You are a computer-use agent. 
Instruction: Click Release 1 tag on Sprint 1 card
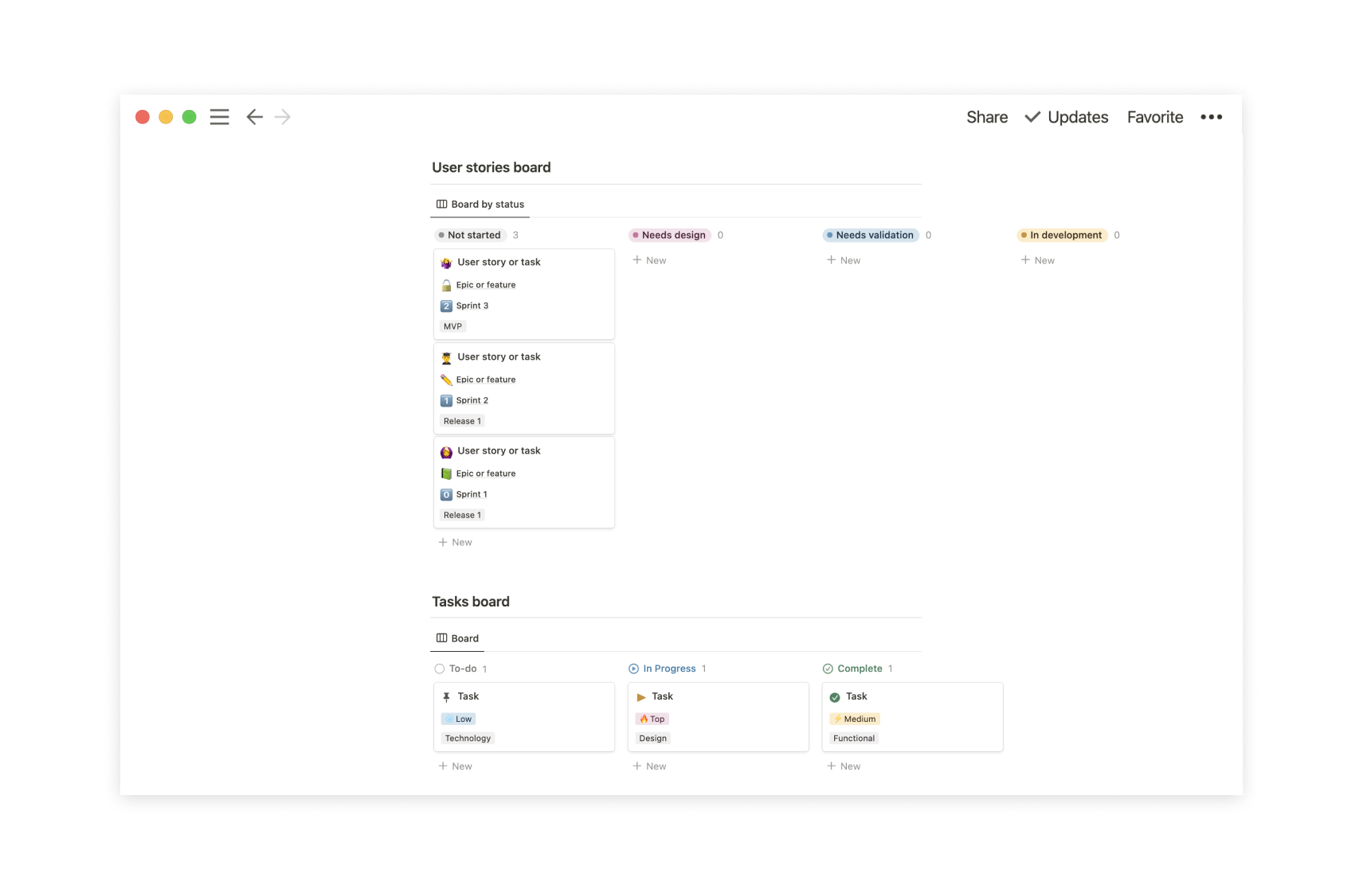(462, 515)
